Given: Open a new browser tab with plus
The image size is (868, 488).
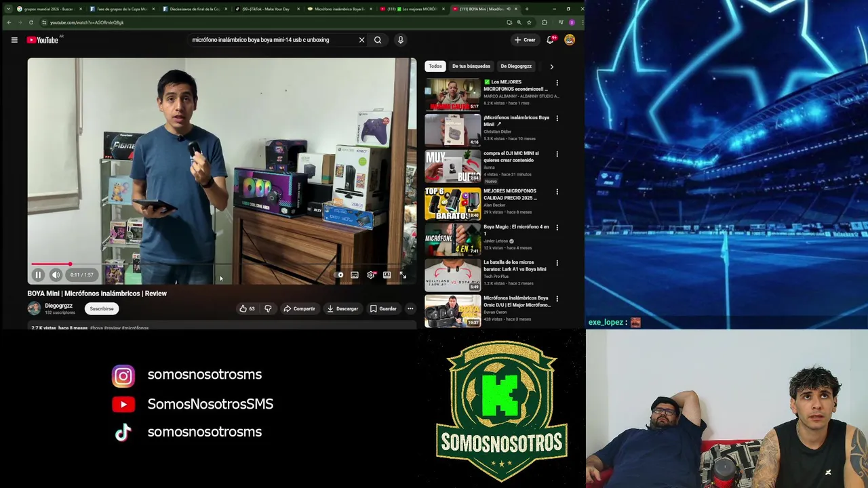Looking at the screenshot, I should 527,9.
